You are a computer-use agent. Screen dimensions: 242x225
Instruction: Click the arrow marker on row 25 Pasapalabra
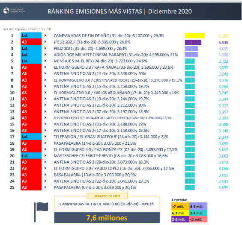click(45, 187)
